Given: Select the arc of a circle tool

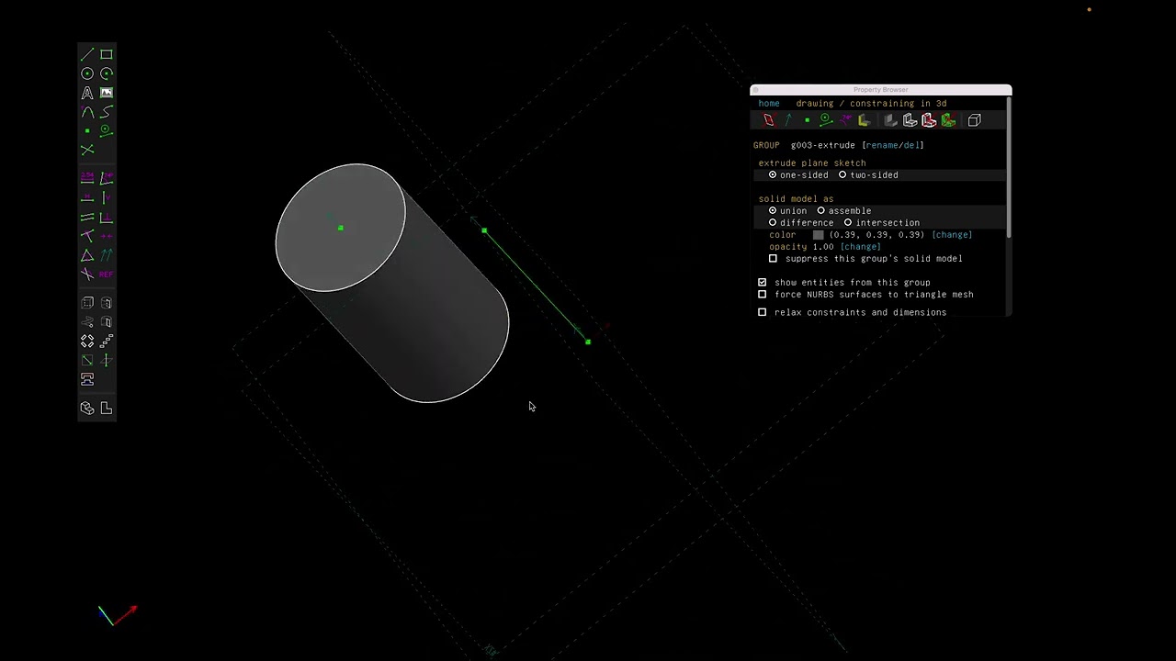Looking at the screenshot, I should coord(107,73).
